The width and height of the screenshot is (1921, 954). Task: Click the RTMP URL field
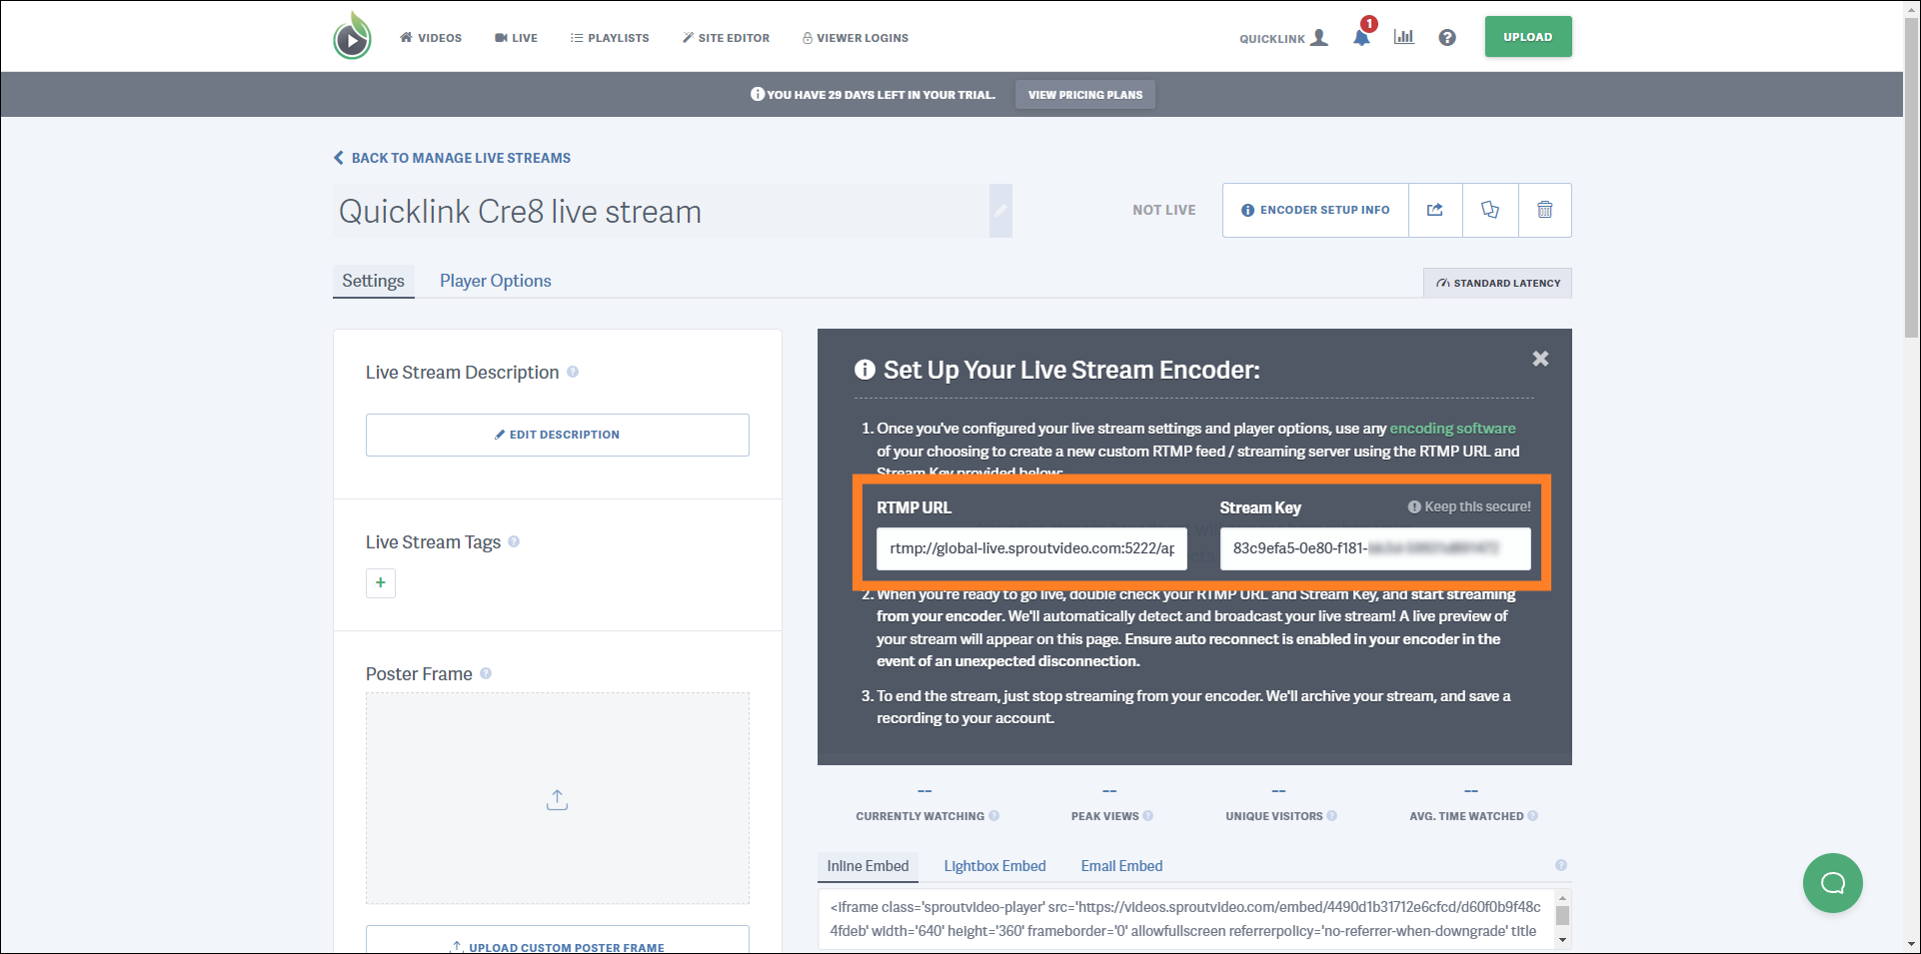coord(1031,548)
